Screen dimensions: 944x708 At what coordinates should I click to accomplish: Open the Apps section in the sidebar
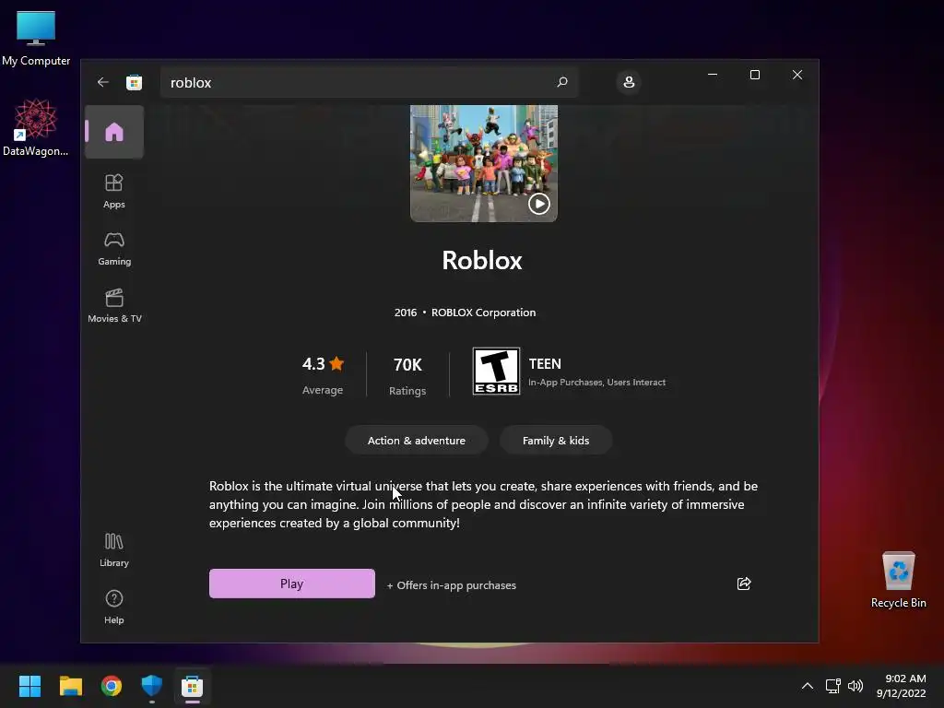[x=113, y=191]
